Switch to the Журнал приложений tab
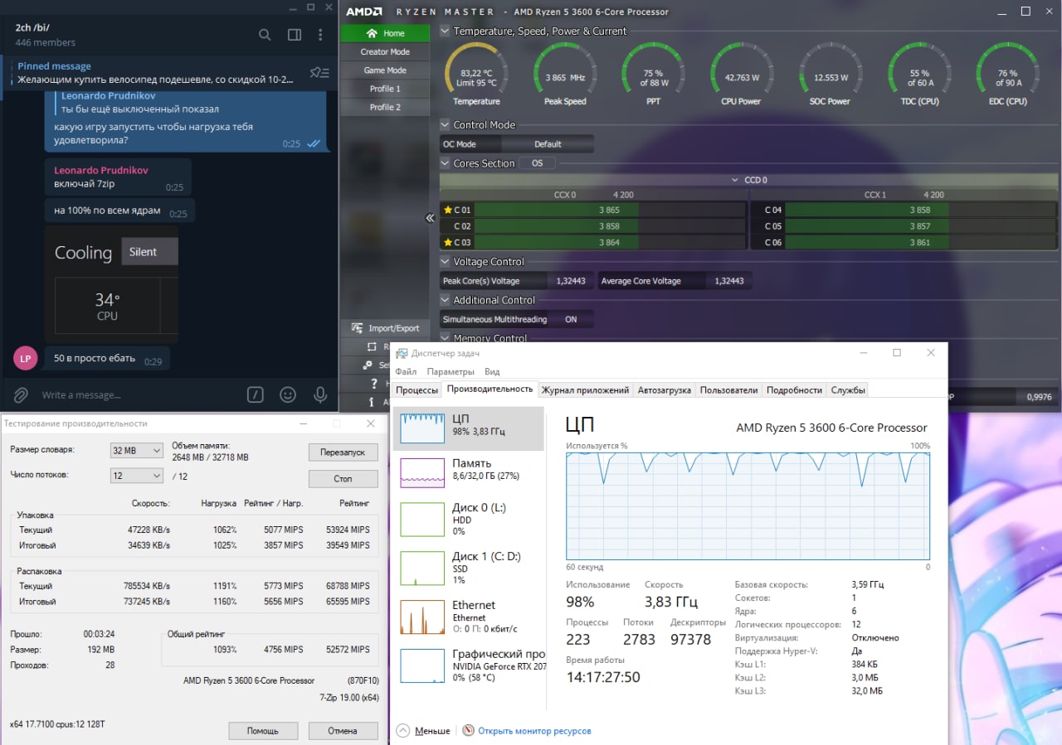 tap(585, 389)
